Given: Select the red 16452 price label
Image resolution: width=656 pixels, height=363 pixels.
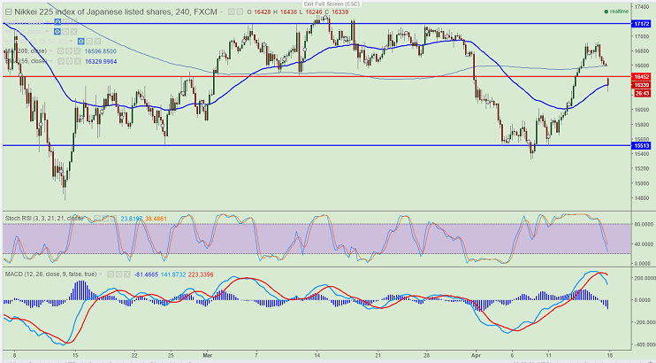Looking at the screenshot, I should click(x=641, y=77).
